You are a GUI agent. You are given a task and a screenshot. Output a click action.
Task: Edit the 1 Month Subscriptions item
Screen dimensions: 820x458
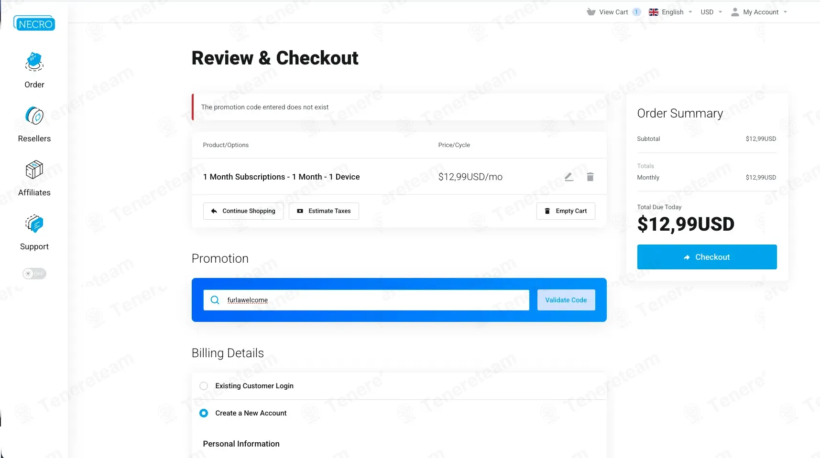(569, 177)
